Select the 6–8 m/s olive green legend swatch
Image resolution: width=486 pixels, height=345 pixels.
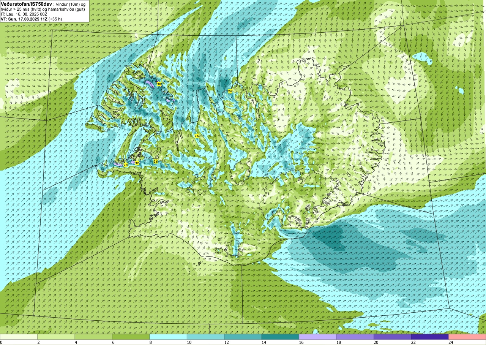131,337
